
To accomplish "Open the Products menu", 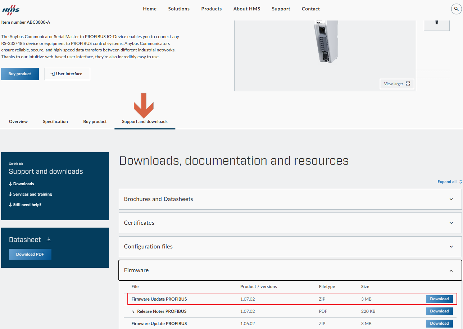I will [x=212, y=9].
